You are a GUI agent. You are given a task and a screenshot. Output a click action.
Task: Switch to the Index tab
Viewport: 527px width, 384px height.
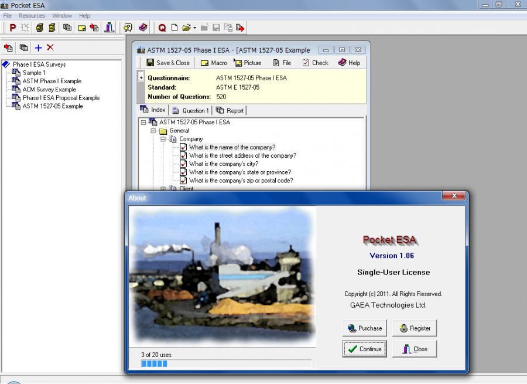point(153,110)
